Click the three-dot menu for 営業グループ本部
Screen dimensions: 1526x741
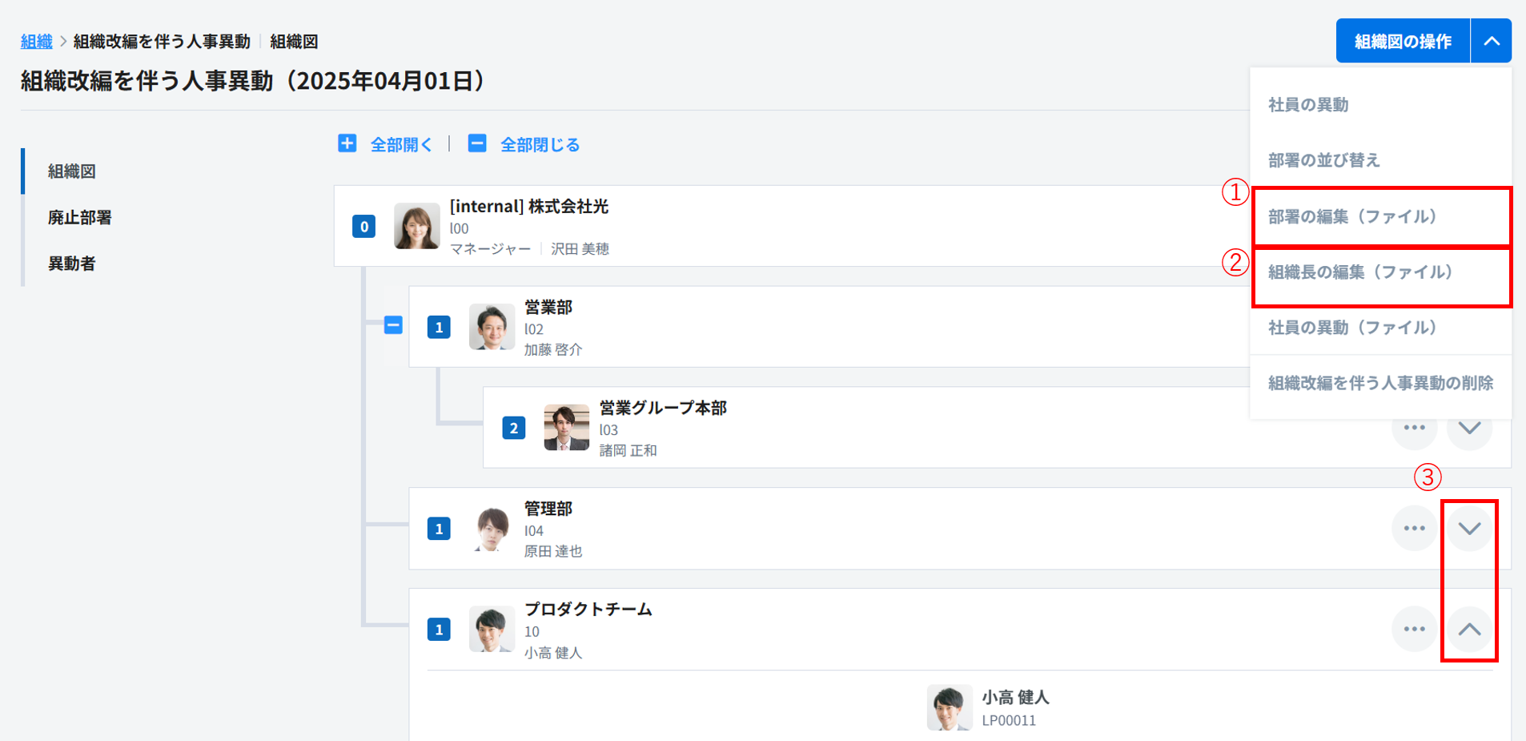pyautogui.click(x=1414, y=429)
